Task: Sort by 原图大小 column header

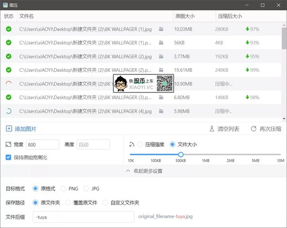Action: (x=185, y=16)
